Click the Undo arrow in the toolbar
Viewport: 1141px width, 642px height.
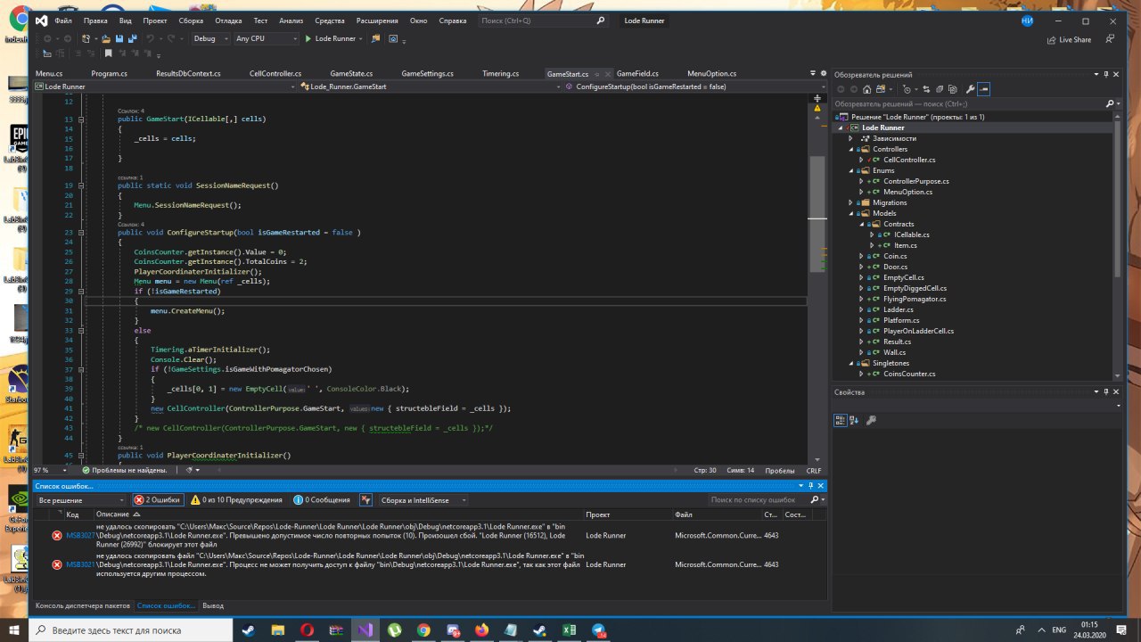[151, 38]
